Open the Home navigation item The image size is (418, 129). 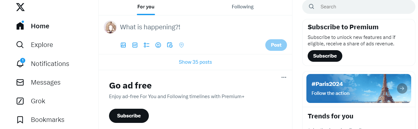pyautogui.click(x=33, y=26)
